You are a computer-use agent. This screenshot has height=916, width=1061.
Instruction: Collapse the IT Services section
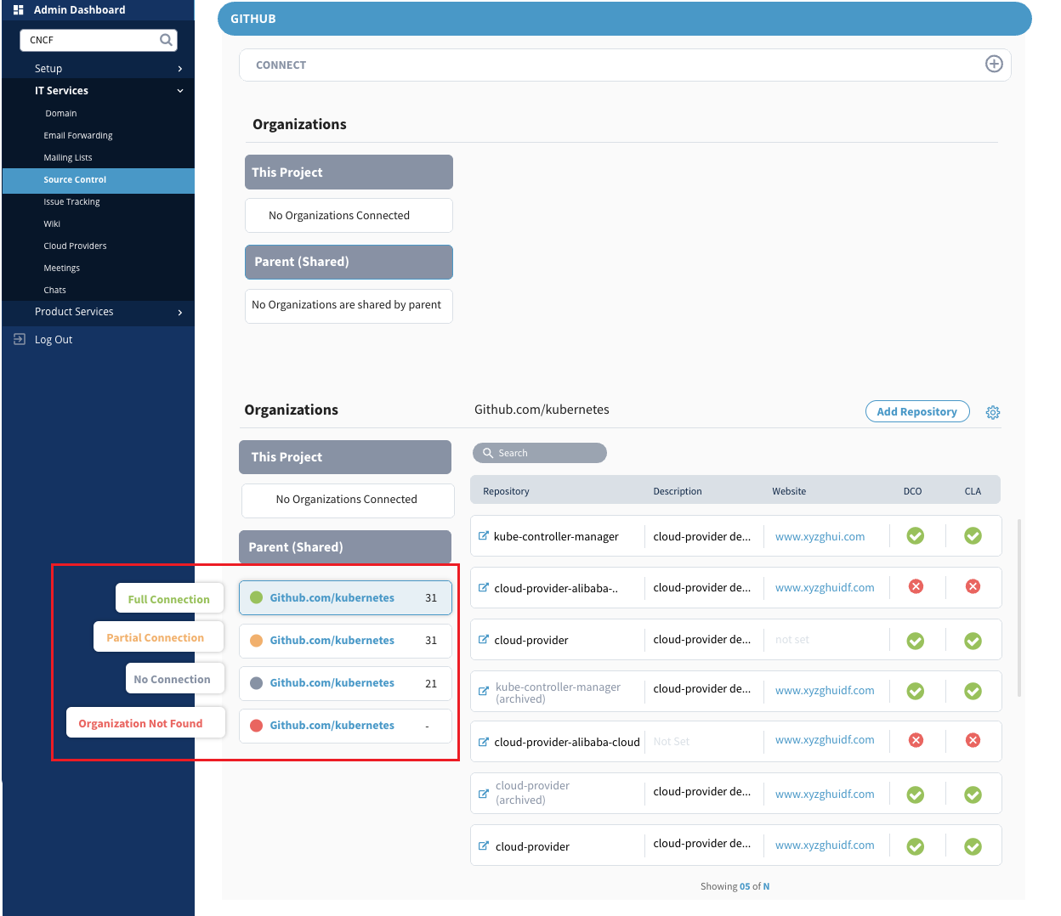179,91
